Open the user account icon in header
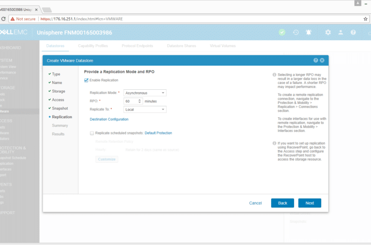The image size is (371, 245). click(x=341, y=32)
